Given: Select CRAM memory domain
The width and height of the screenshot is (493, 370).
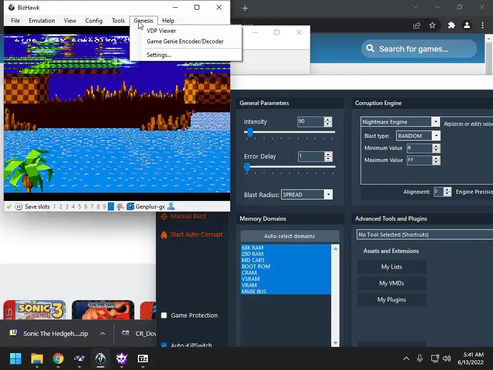Looking at the screenshot, I should (x=286, y=273).
